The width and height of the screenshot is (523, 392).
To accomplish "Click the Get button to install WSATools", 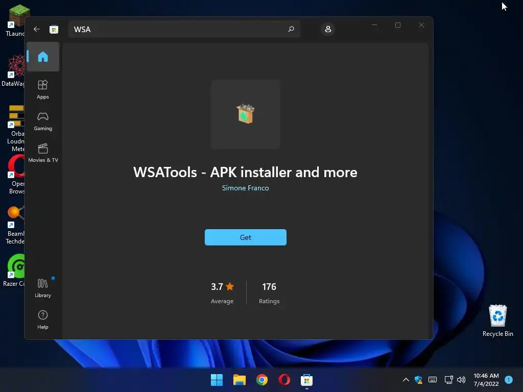I will click(x=246, y=237).
